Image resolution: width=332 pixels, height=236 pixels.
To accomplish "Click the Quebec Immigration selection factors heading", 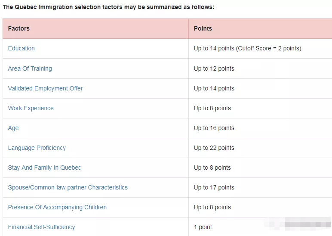I will pos(108,7).
